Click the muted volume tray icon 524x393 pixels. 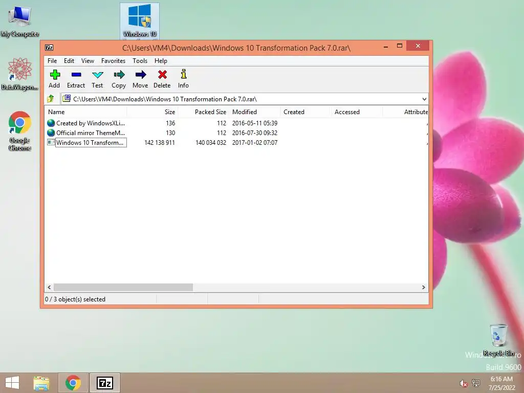click(x=463, y=383)
